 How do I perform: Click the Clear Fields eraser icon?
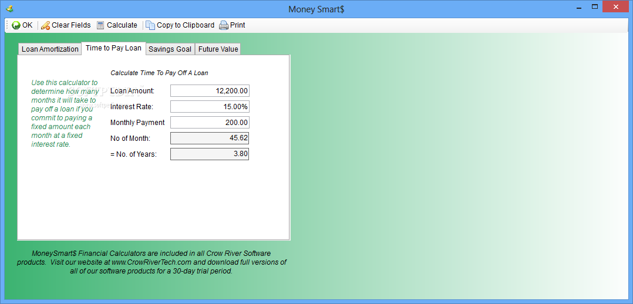pyautogui.click(x=45, y=25)
